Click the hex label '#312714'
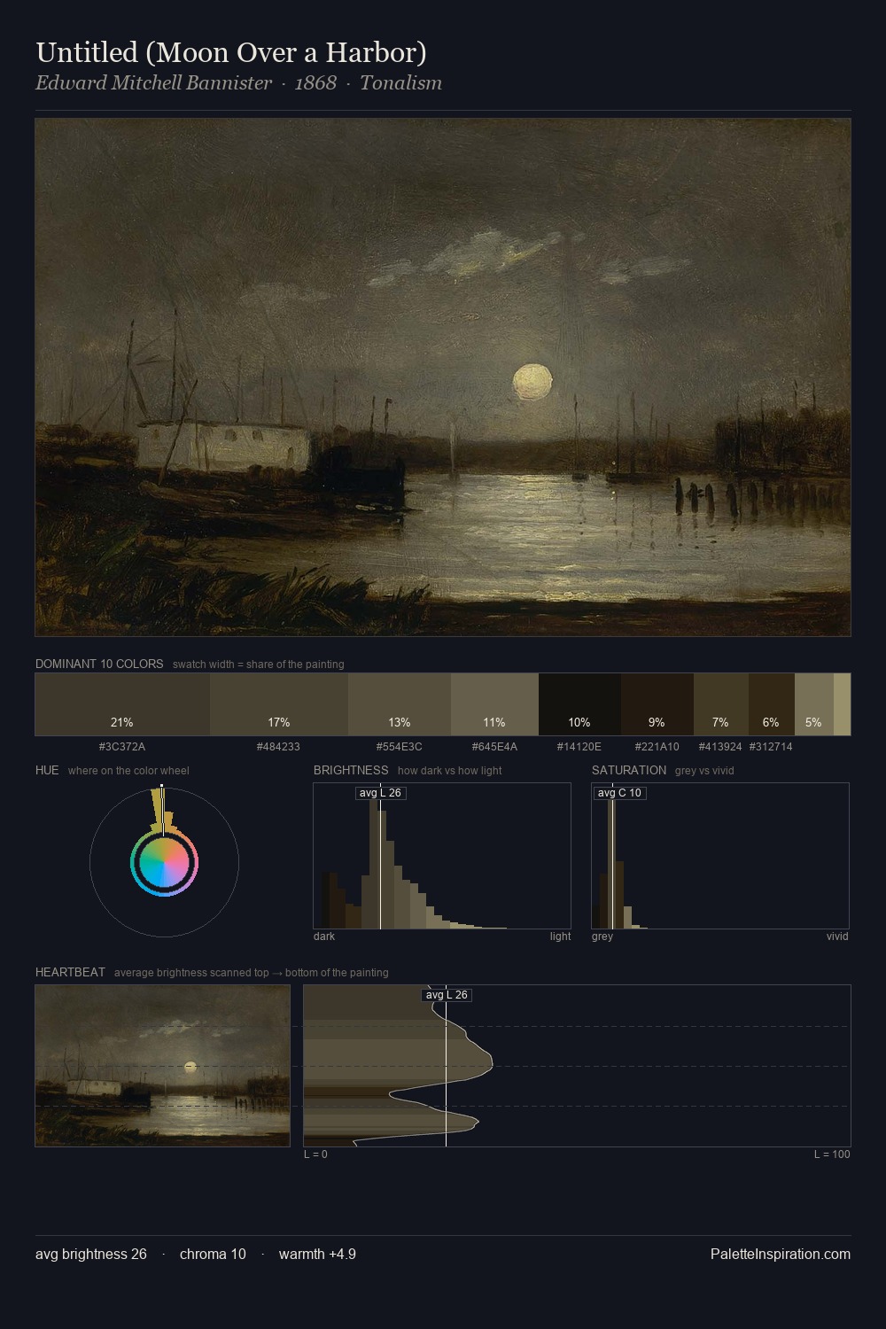 pyautogui.click(x=771, y=747)
